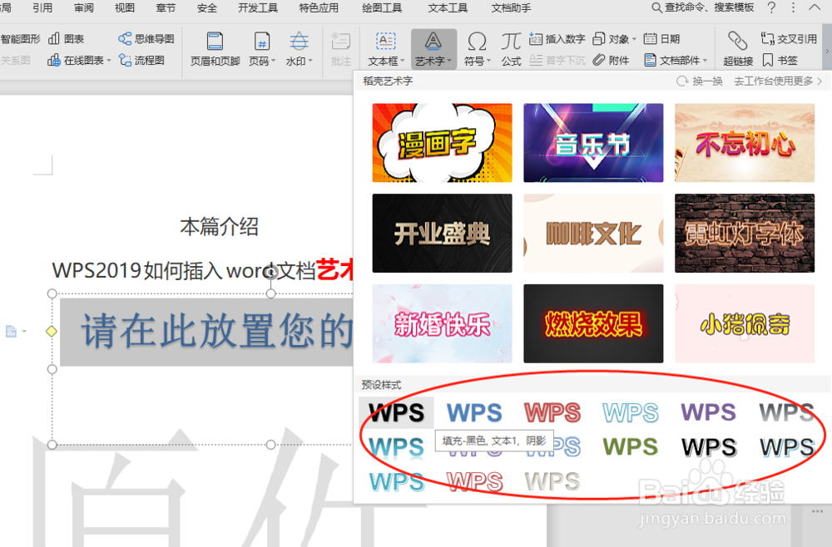Image resolution: width=832 pixels, height=547 pixels.
Task: Switch to the 审阅 tab
Action: coord(84,7)
